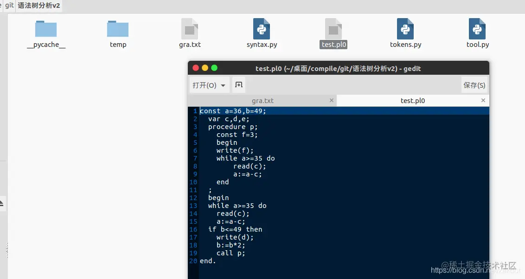Image resolution: width=525 pixels, height=279 pixels.
Task: Switch to the test.pl0 tab
Action: [x=412, y=101]
